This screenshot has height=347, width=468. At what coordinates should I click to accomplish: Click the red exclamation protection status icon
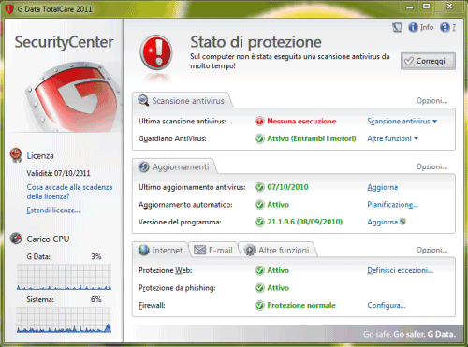coord(156,52)
